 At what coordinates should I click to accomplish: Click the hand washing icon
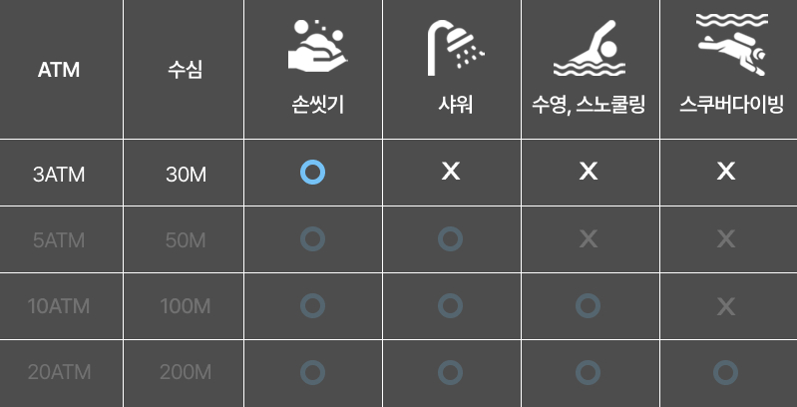coord(314,46)
